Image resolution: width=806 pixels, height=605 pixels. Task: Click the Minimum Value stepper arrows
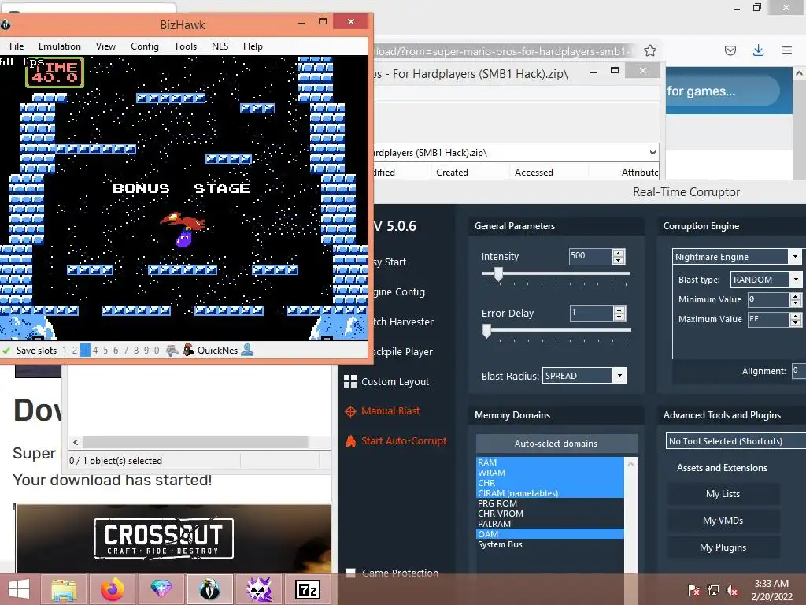click(795, 299)
